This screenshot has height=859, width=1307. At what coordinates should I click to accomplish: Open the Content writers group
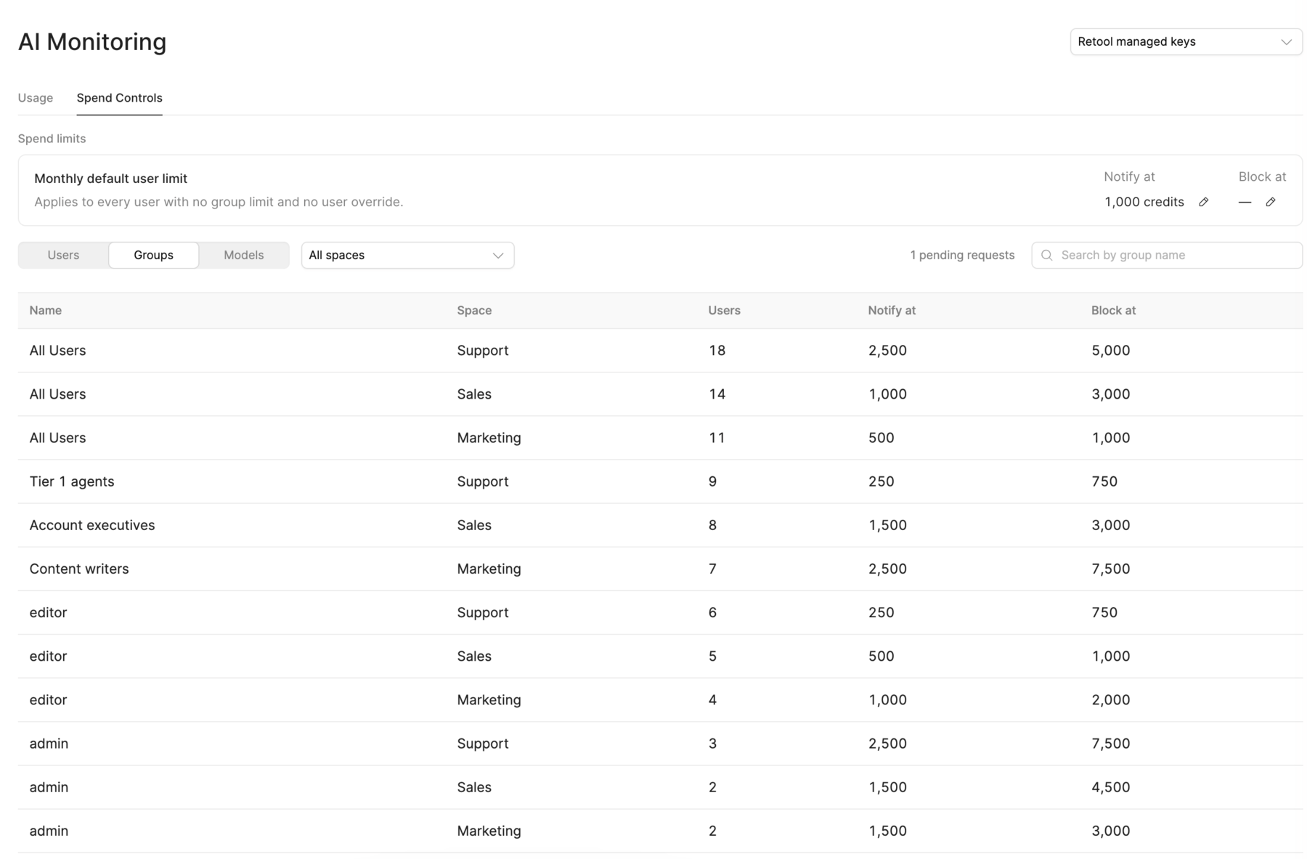point(79,569)
